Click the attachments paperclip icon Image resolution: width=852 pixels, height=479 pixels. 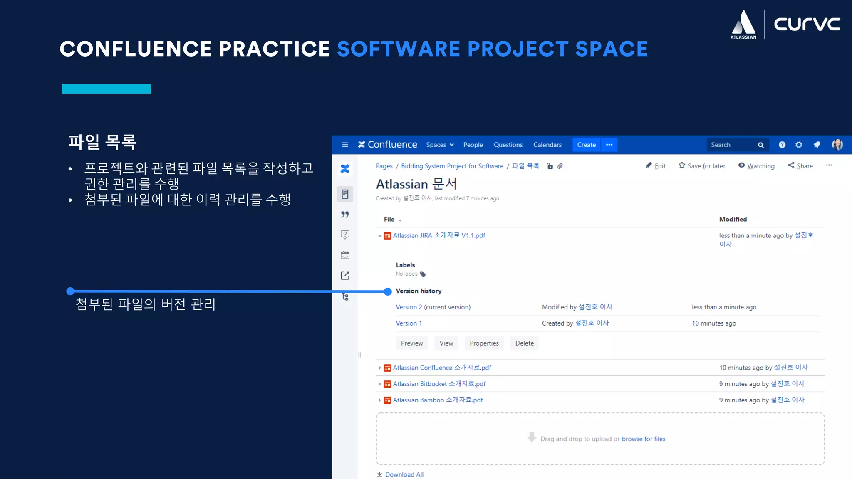[560, 166]
